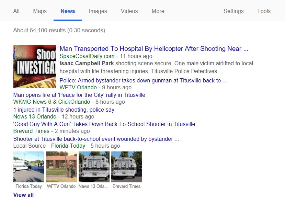Open the Settings menu
The height and width of the screenshot is (204, 285).
233,11
